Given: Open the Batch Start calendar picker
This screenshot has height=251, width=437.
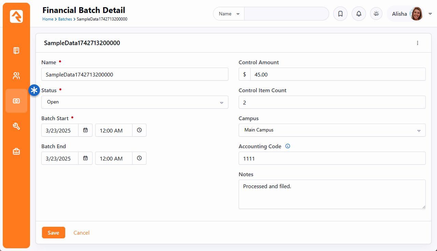Looking at the screenshot, I should click(85, 130).
